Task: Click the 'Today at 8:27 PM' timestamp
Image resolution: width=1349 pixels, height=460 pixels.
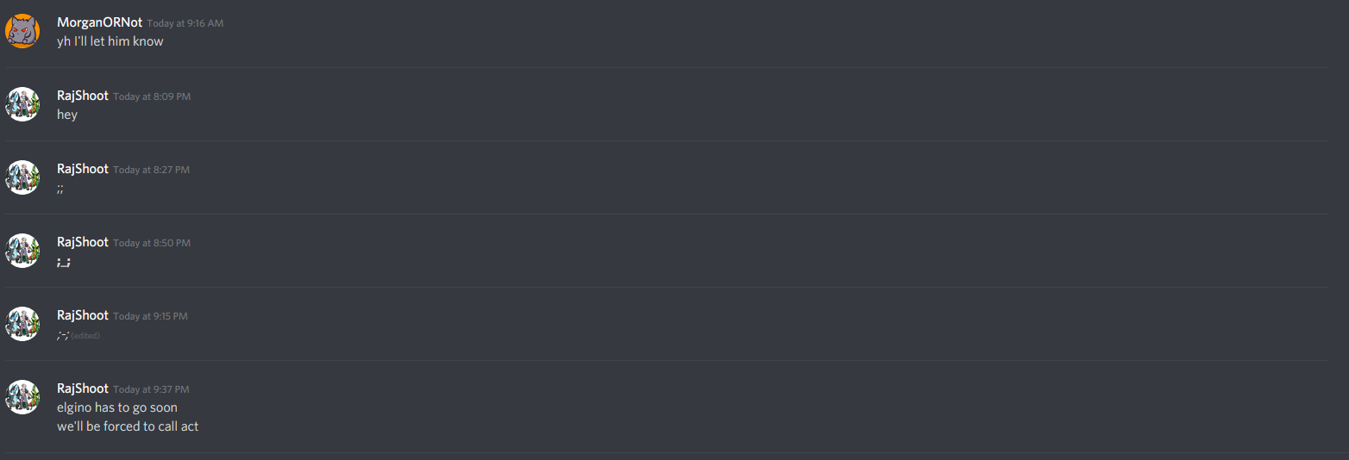Action: coord(152,170)
